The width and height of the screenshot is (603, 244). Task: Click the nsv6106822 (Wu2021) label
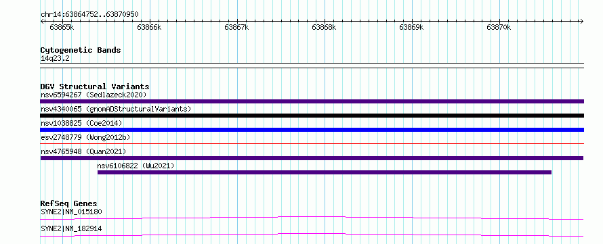(x=136, y=166)
